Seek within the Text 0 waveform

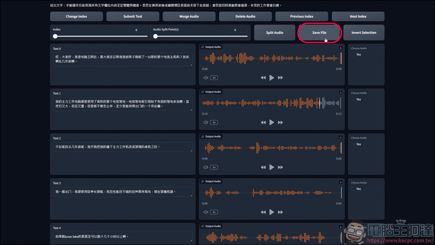click(x=271, y=59)
